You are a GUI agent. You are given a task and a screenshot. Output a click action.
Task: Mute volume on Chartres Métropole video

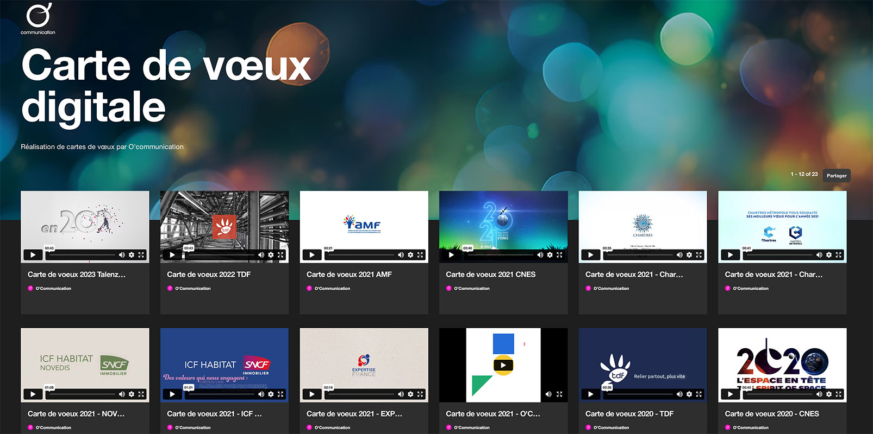[819, 255]
